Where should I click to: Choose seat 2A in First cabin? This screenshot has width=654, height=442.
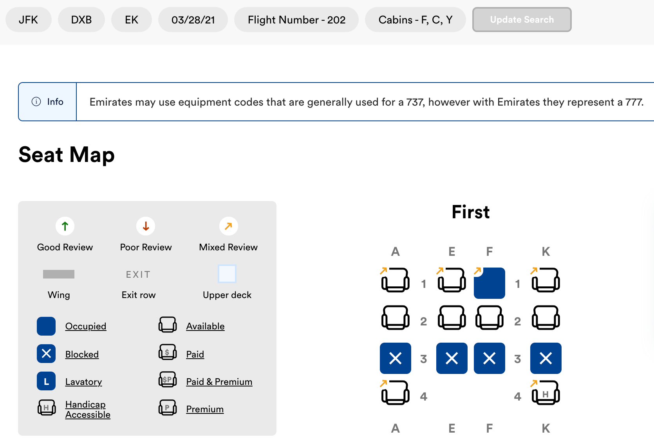pyautogui.click(x=395, y=318)
